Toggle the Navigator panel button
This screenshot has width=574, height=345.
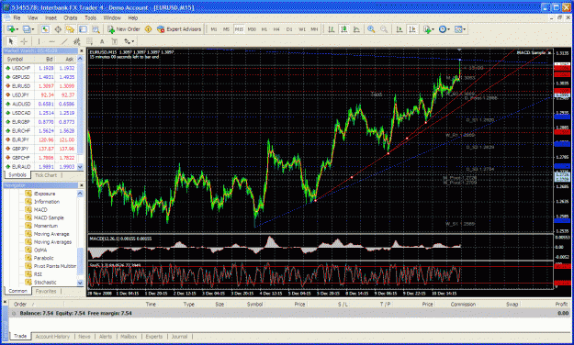[71, 29]
